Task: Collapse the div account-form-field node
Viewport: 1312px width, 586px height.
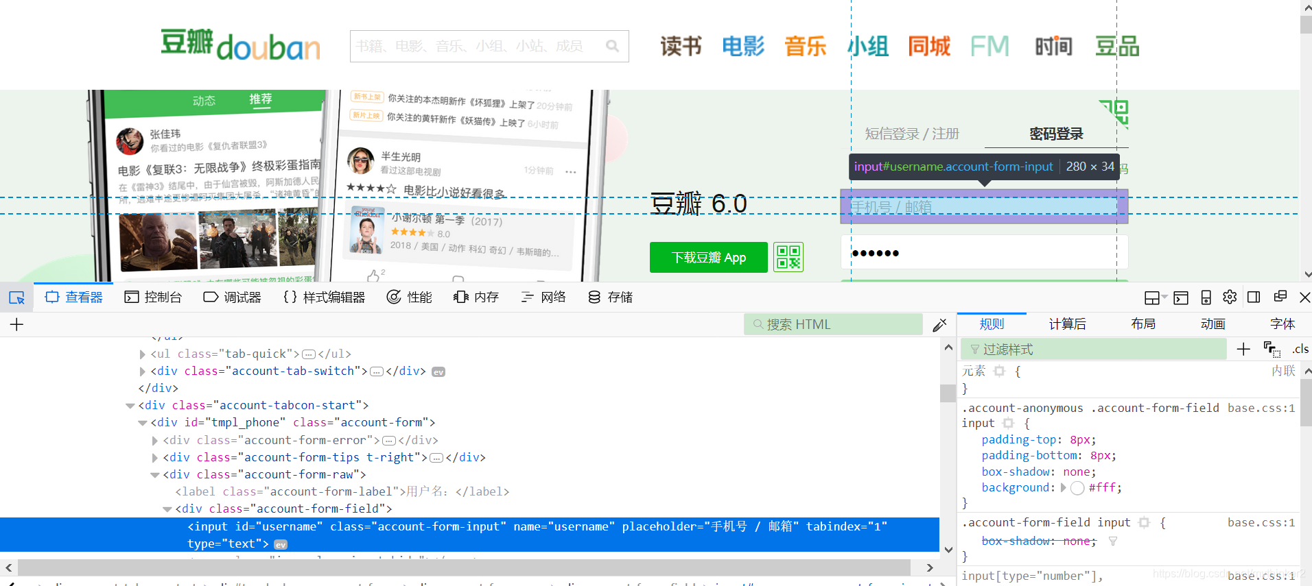Action: coord(167,509)
